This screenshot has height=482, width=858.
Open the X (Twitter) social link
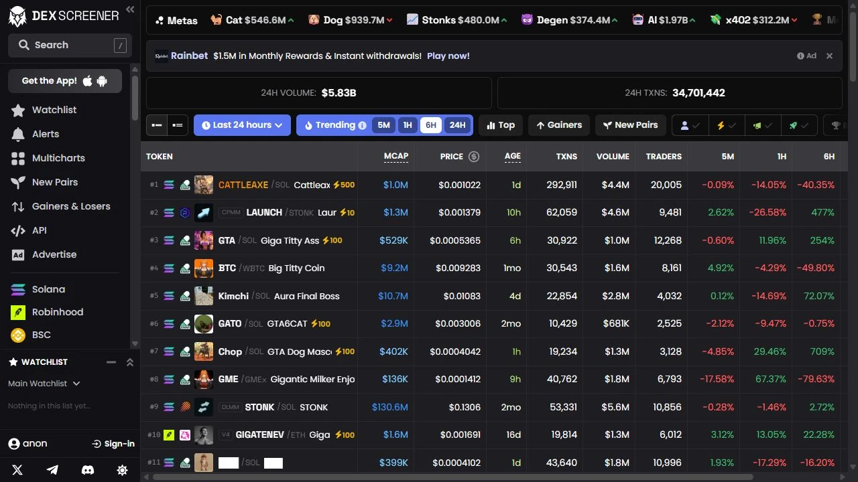[x=17, y=470]
